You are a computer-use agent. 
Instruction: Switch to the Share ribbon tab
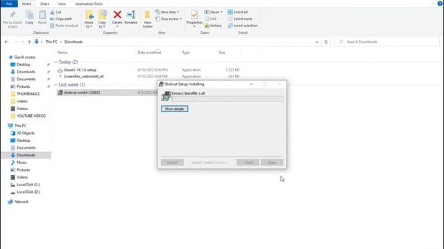(x=44, y=3)
